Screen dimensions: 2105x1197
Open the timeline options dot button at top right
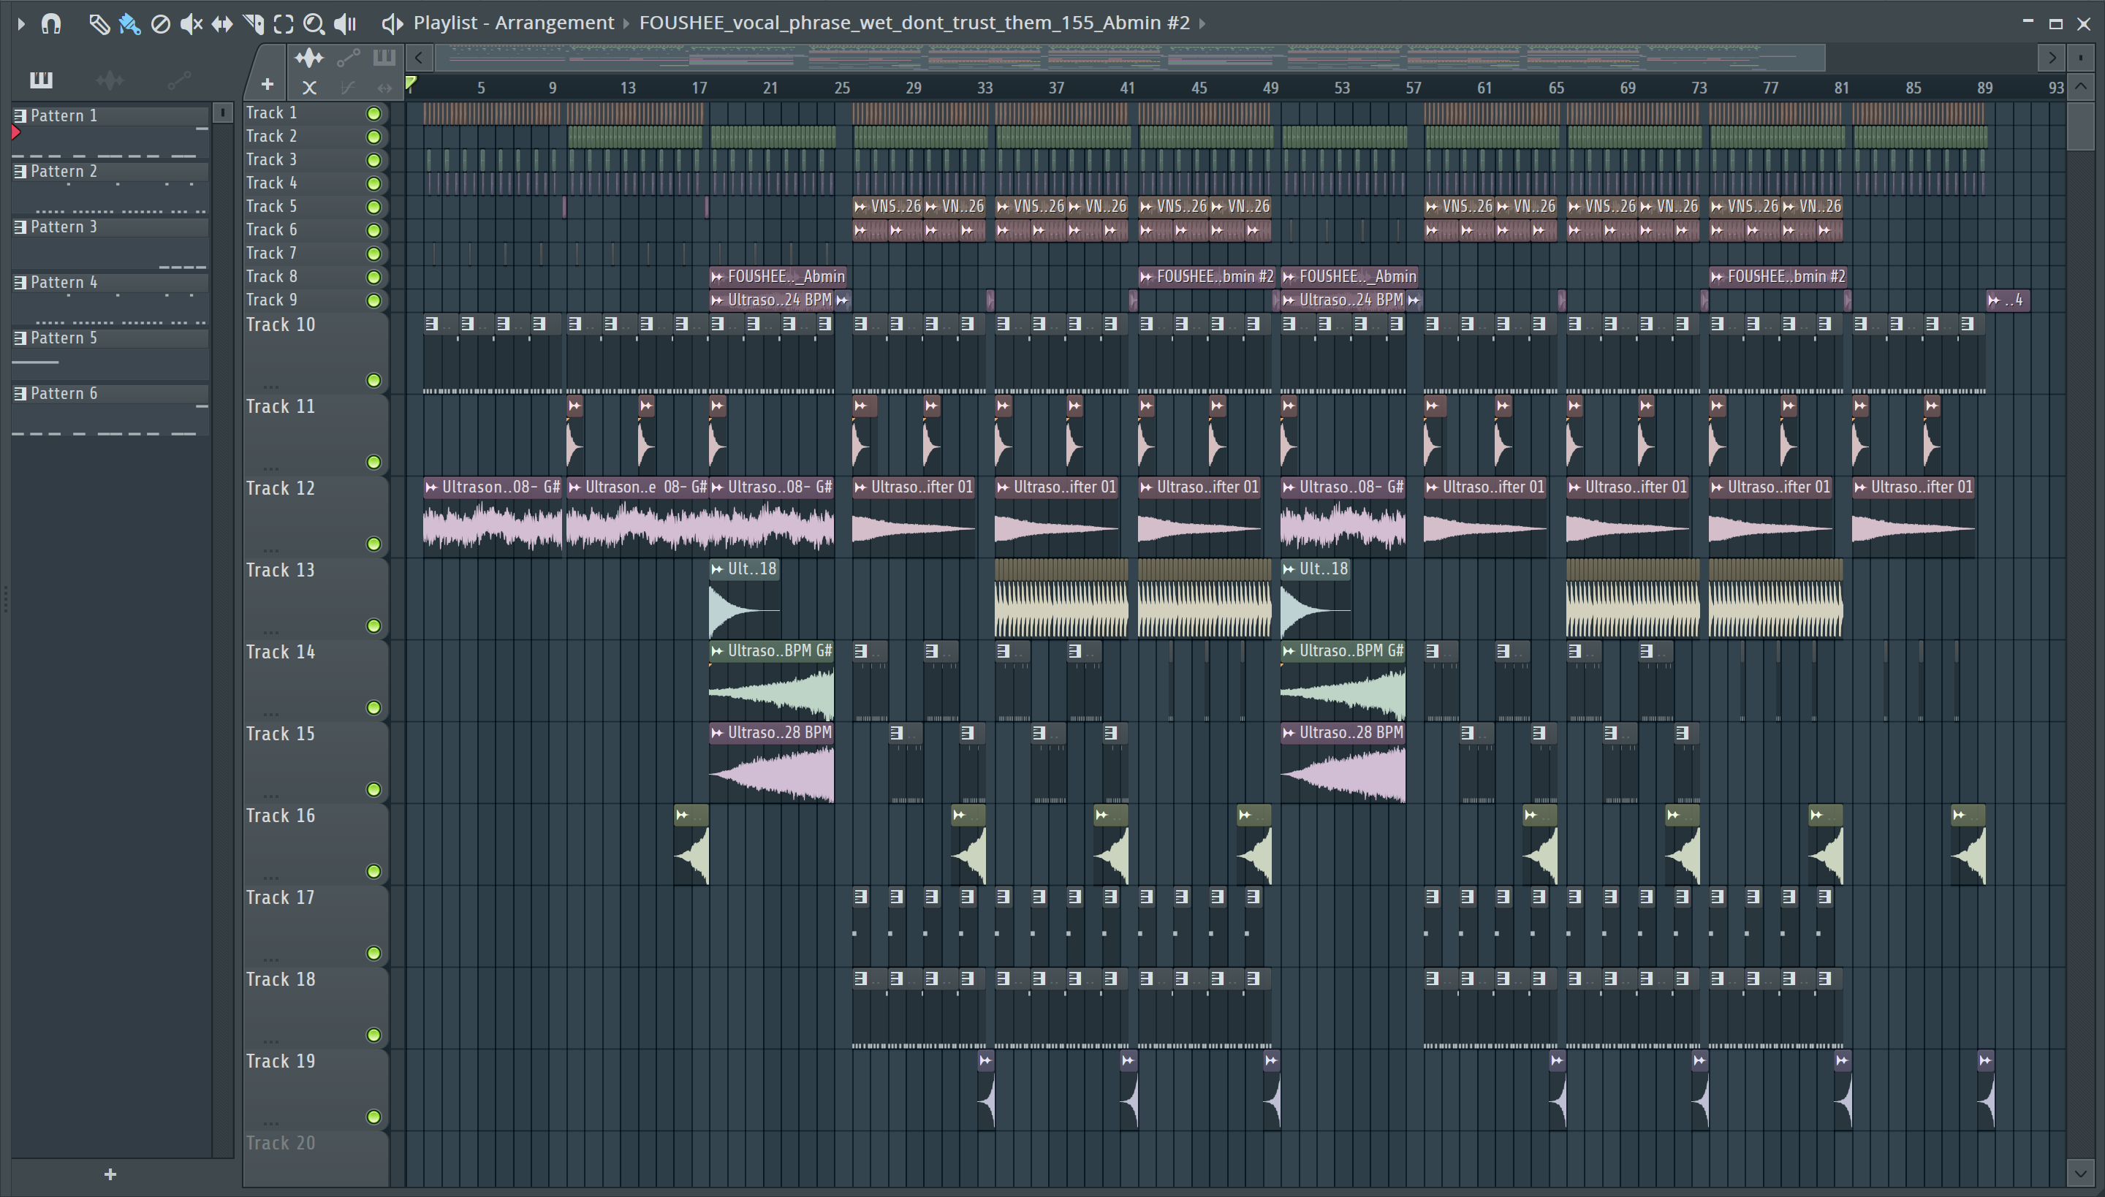tap(2080, 58)
